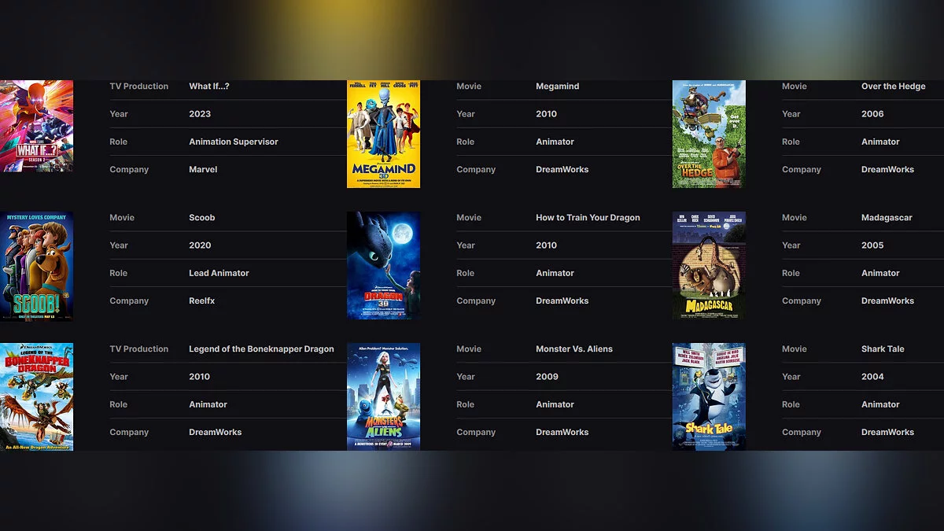This screenshot has width=944, height=531.
Task: Click the Megamind movie poster
Action: pos(383,134)
